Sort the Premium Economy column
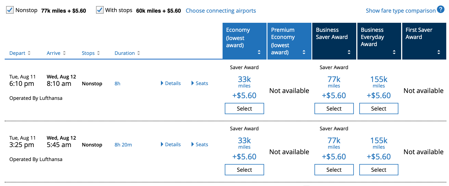The width and height of the screenshot is (449, 186). (x=304, y=52)
